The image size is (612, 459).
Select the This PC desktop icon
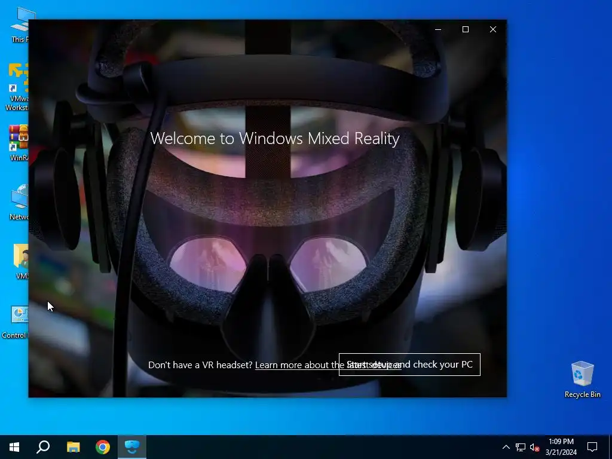(20, 25)
